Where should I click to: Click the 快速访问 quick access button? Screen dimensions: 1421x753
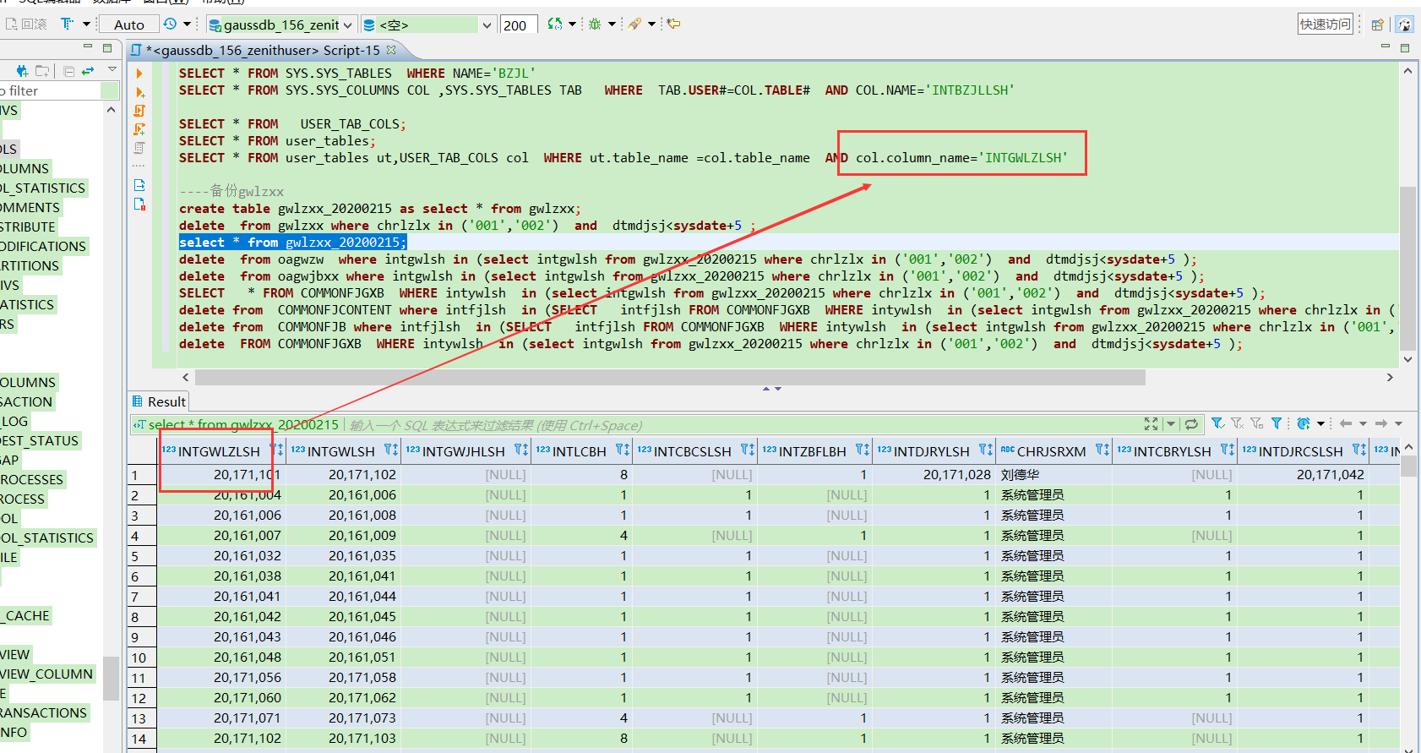(1325, 25)
